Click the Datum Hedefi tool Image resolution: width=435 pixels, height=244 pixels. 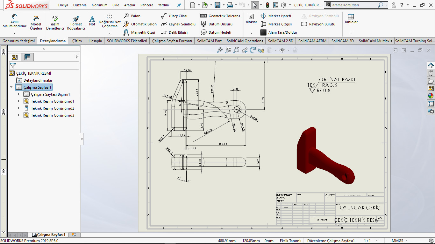pos(216,32)
